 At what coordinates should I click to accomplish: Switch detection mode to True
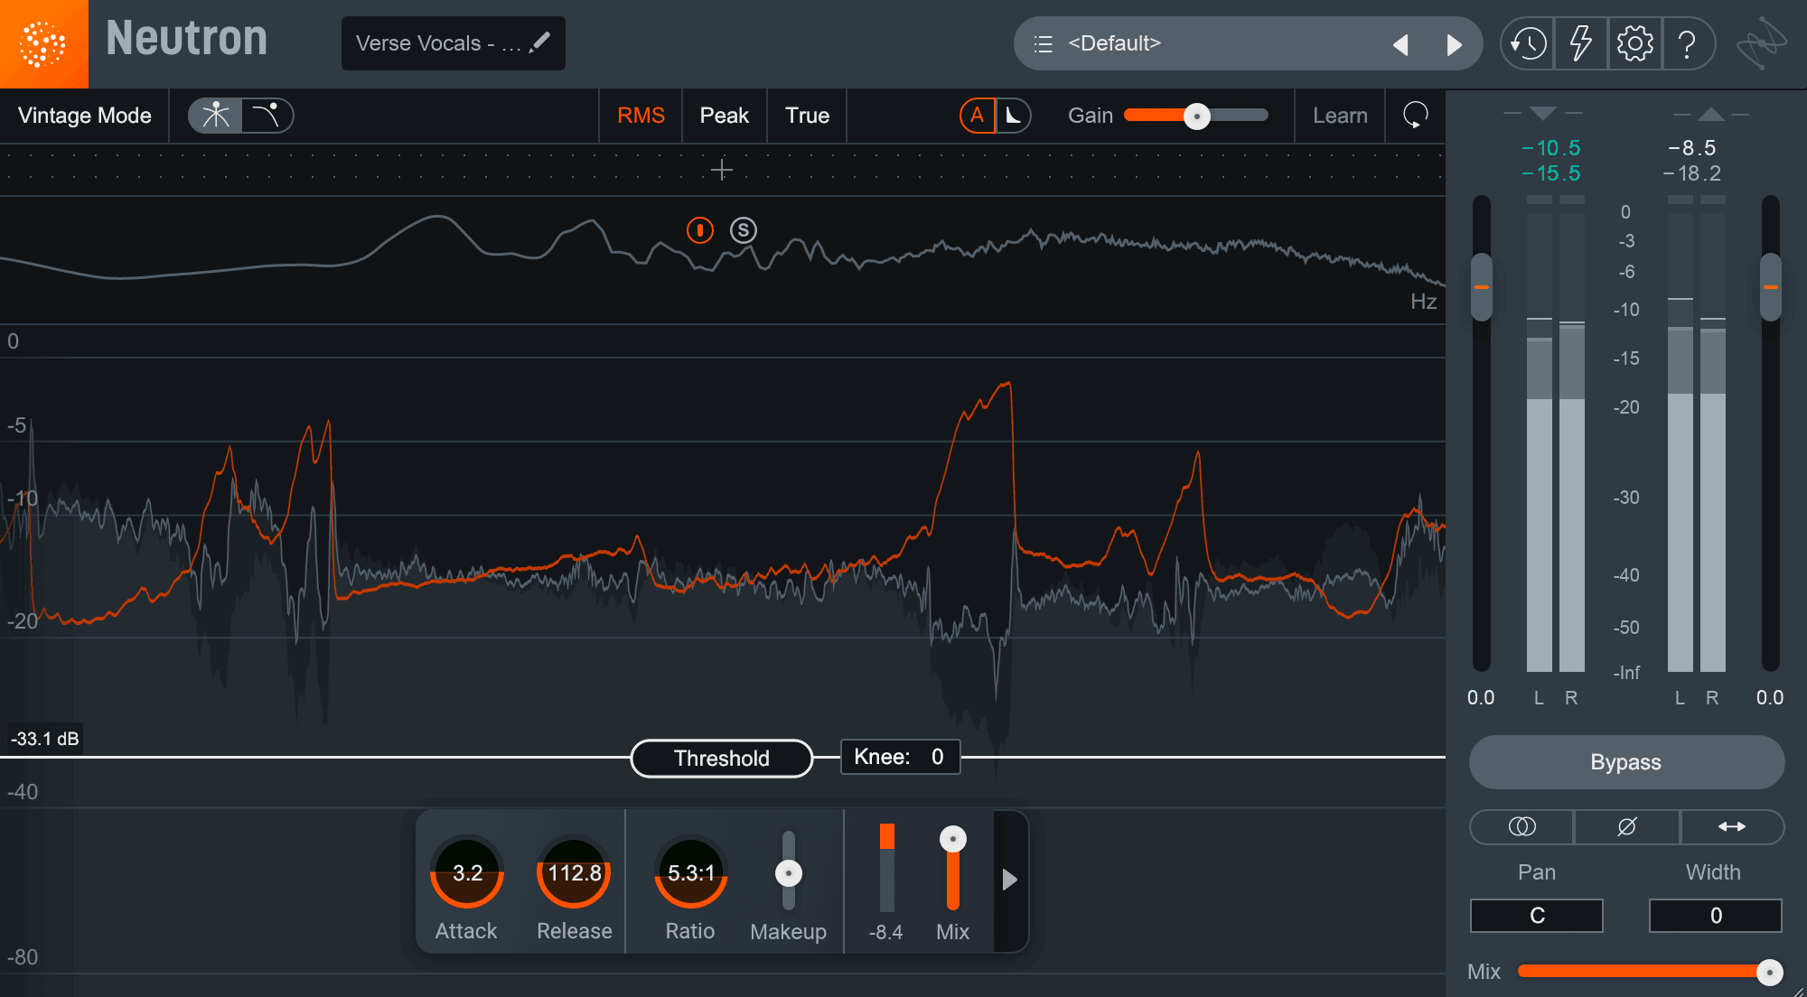click(807, 116)
